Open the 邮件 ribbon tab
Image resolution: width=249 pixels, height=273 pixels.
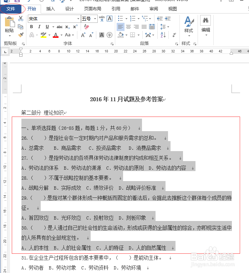(135, 9)
